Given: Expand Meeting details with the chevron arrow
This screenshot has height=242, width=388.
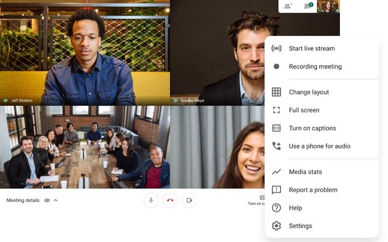Looking at the screenshot, I should click(55, 200).
